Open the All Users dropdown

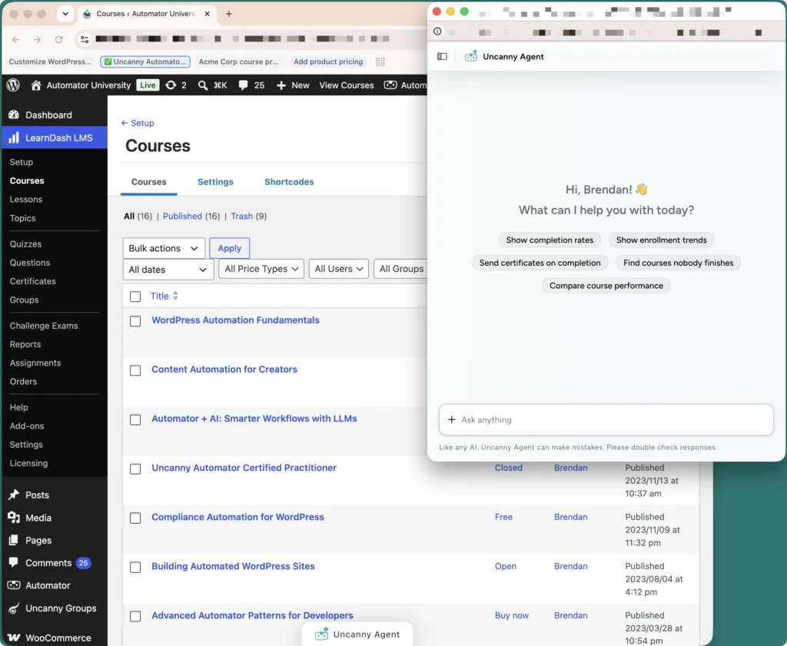tap(339, 269)
